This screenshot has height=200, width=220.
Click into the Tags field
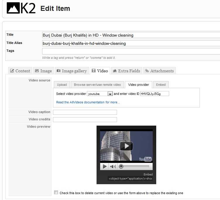pos(131,51)
